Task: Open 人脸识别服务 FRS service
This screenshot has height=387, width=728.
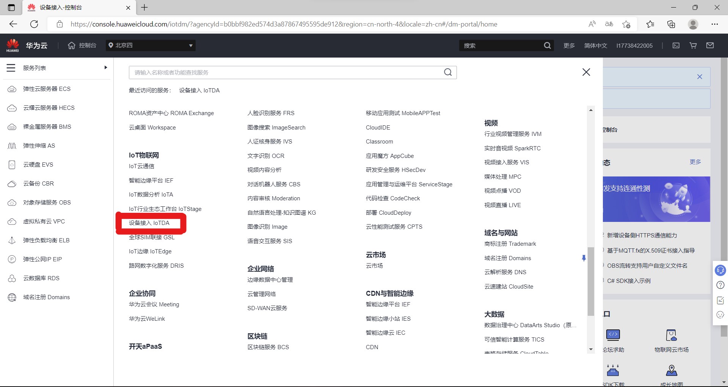Action: pos(271,113)
